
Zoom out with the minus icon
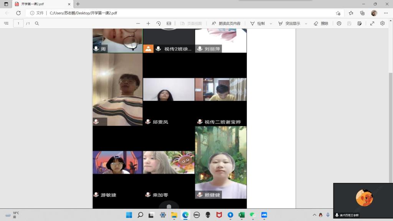138,23
